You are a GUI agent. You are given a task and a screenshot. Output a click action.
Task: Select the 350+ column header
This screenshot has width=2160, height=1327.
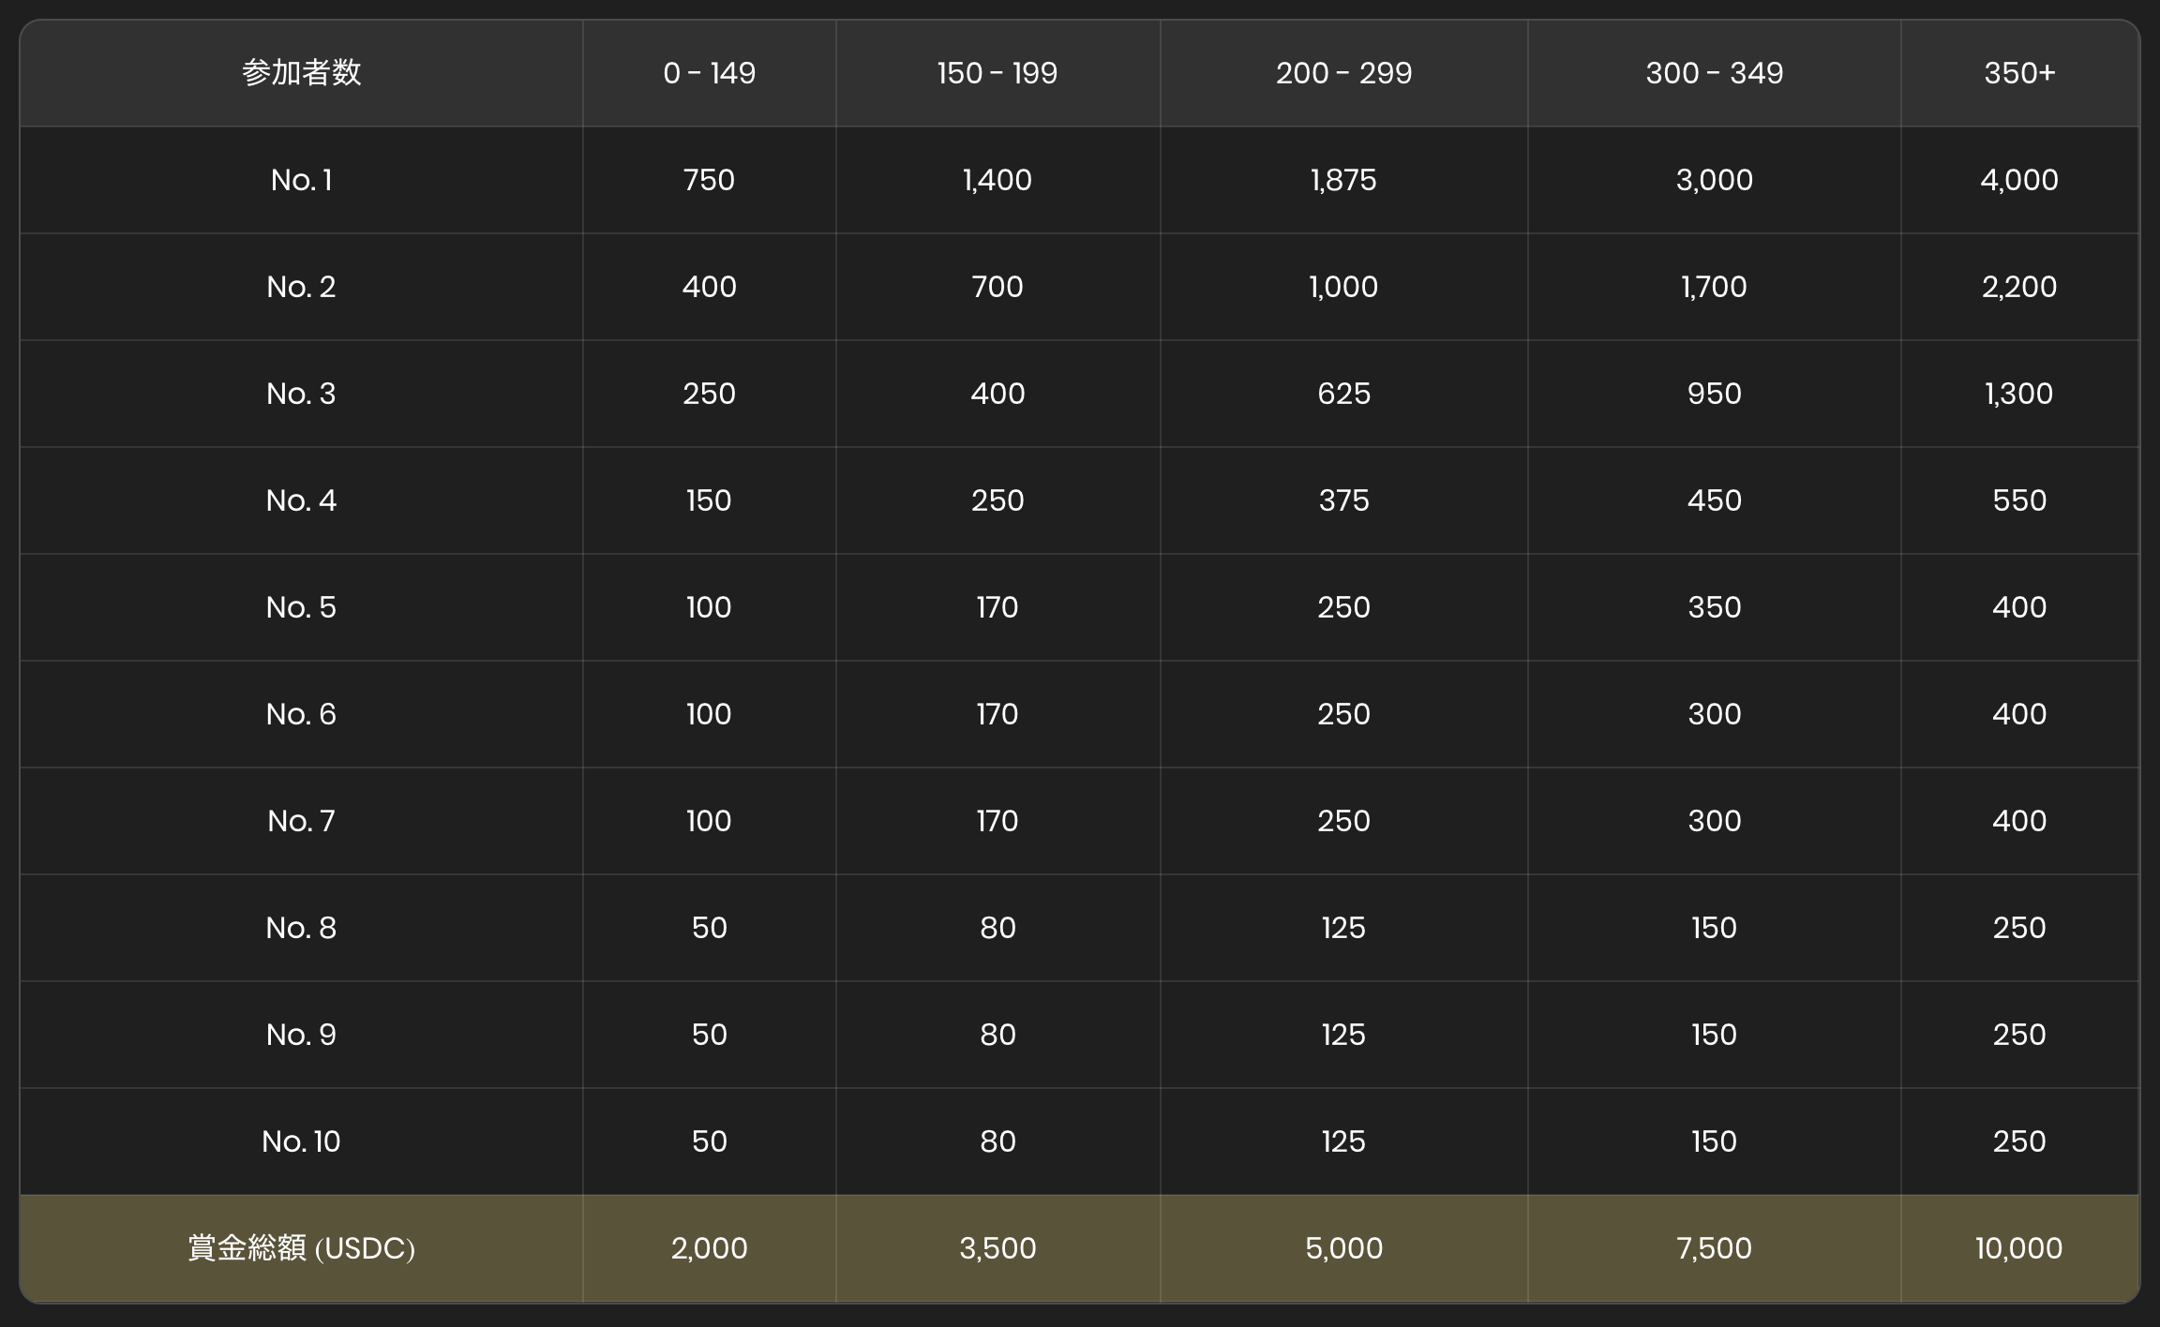coord(2018,73)
